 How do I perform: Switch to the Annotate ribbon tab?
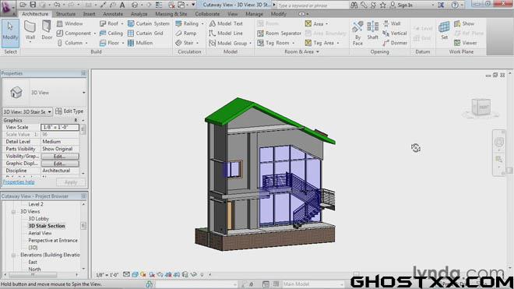pyautogui.click(x=113, y=14)
